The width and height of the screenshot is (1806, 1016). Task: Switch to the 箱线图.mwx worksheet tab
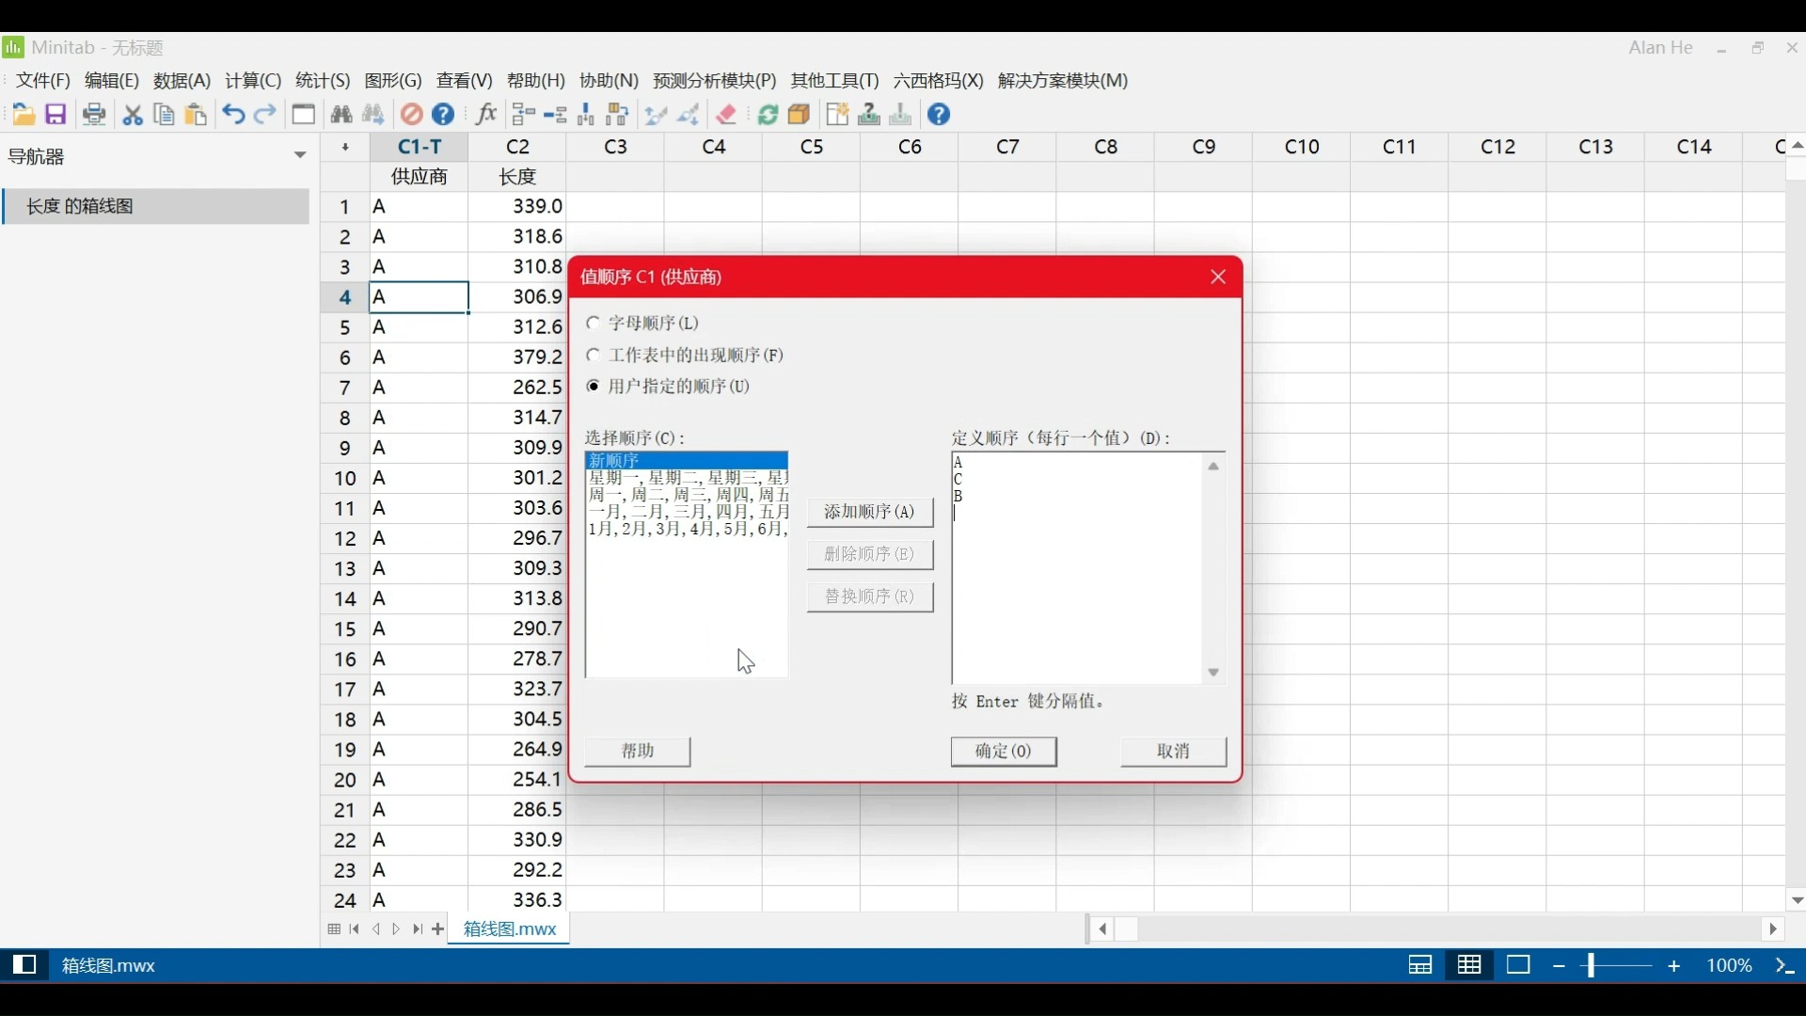coord(509,929)
